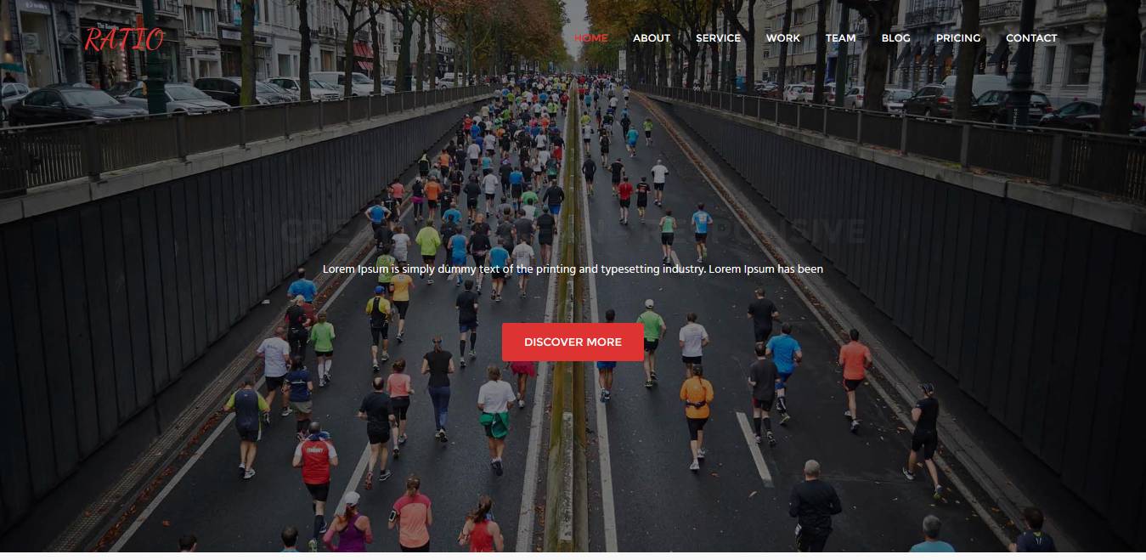Jump to the CONTACT section
The height and width of the screenshot is (560, 1146).
[1031, 38]
